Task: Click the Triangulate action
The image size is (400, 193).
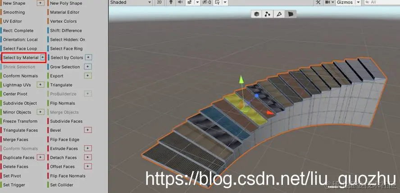Action: pos(61,85)
